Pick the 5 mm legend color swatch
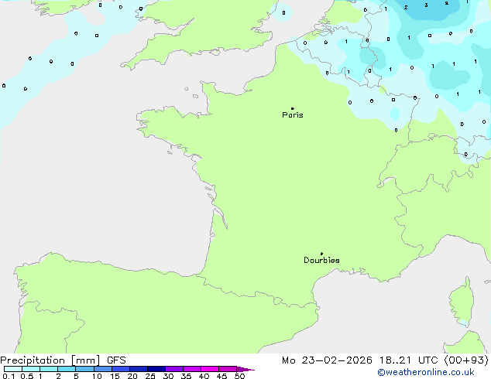The image size is (491, 379). pos(84,369)
